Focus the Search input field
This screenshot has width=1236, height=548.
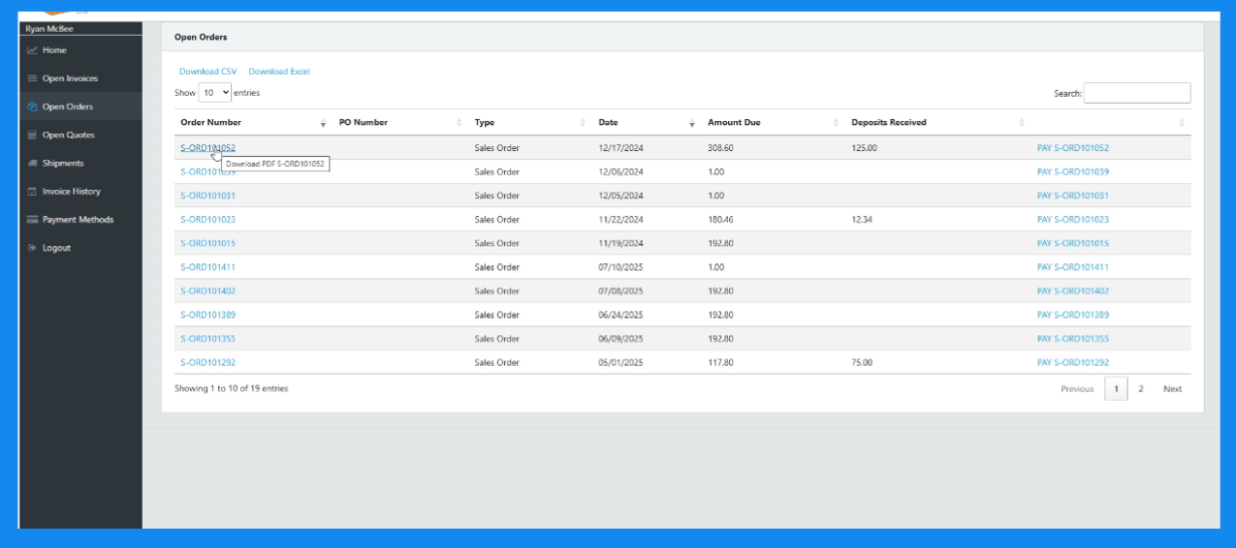[1137, 93]
